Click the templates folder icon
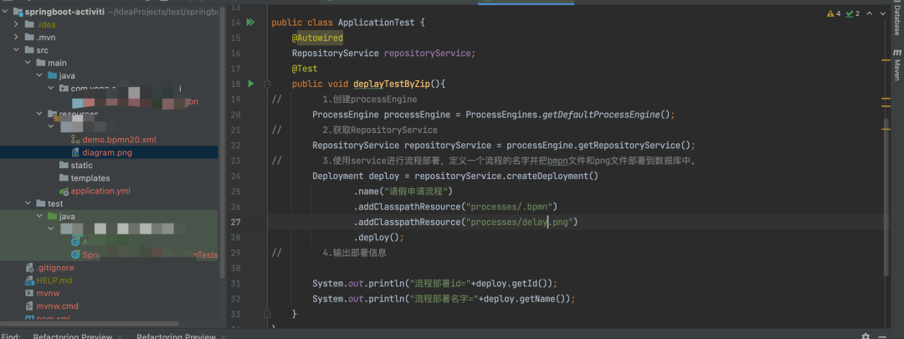This screenshot has height=339, width=904. [x=64, y=178]
